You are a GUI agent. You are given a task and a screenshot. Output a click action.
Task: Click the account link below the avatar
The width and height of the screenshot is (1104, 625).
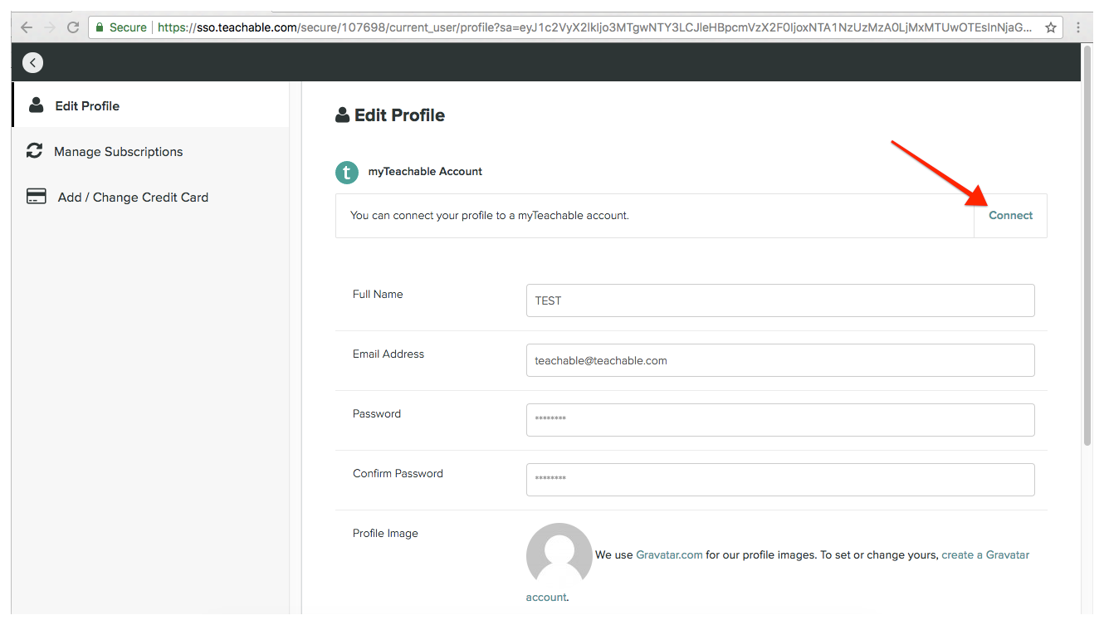546,597
